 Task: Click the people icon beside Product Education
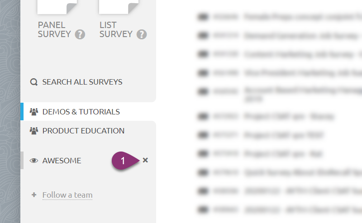point(33,131)
